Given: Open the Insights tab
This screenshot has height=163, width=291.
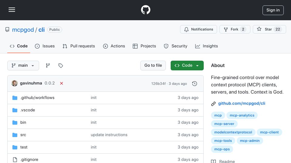Looking at the screenshot, I should [x=206, y=46].
